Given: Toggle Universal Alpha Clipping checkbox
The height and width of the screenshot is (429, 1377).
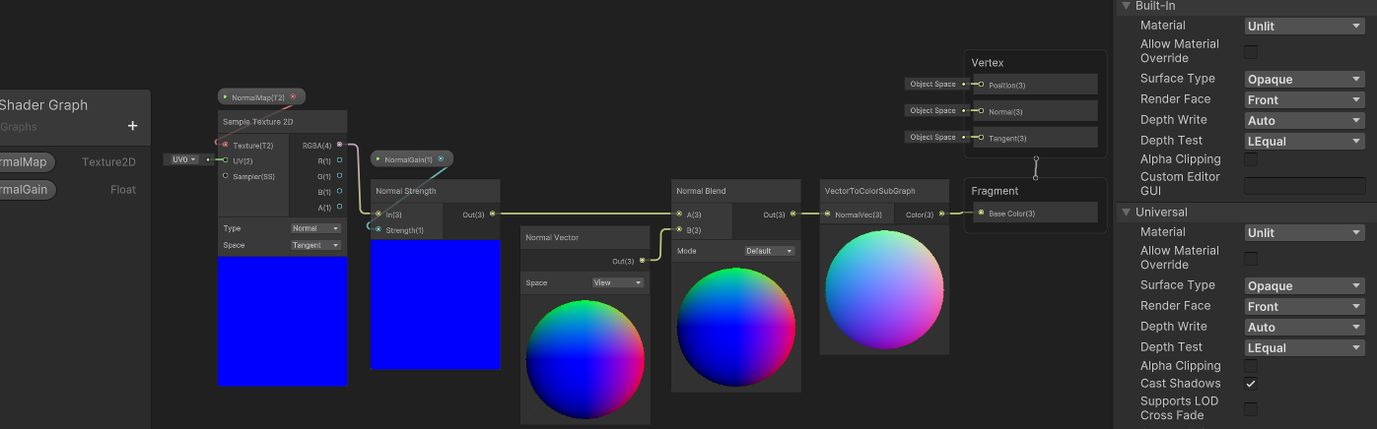Looking at the screenshot, I should [x=1251, y=366].
